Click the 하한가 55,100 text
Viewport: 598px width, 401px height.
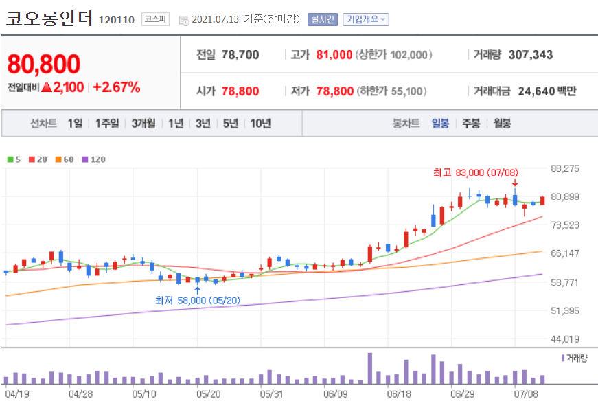click(x=391, y=91)
